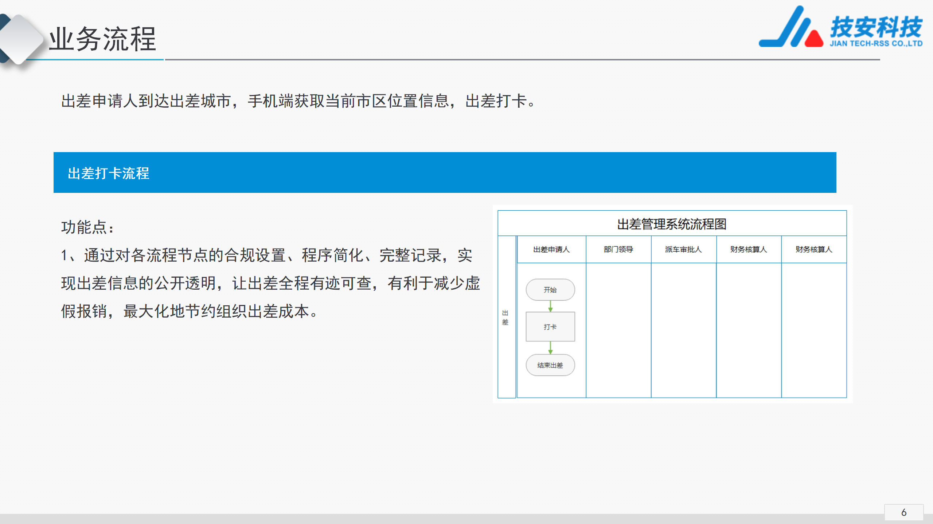933x524 pixels.
Task: Select the 开始 flowchart start node
Action: pyautogui.click(x=550, y=290)
